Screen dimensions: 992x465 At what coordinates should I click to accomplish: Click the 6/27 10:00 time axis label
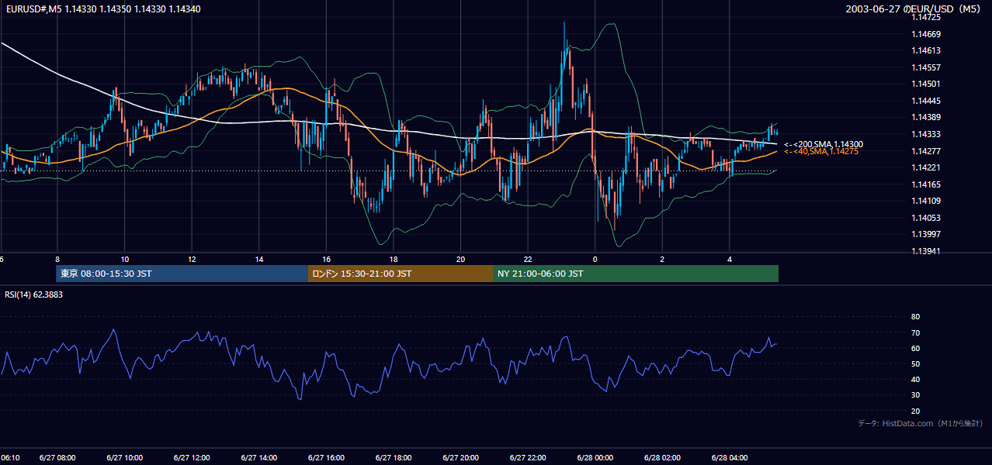click(x=124, y=458)
